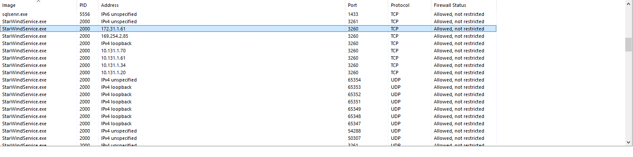Sort by the Firewall Status column header
The image size is (633, 157).
pos(464,5)
